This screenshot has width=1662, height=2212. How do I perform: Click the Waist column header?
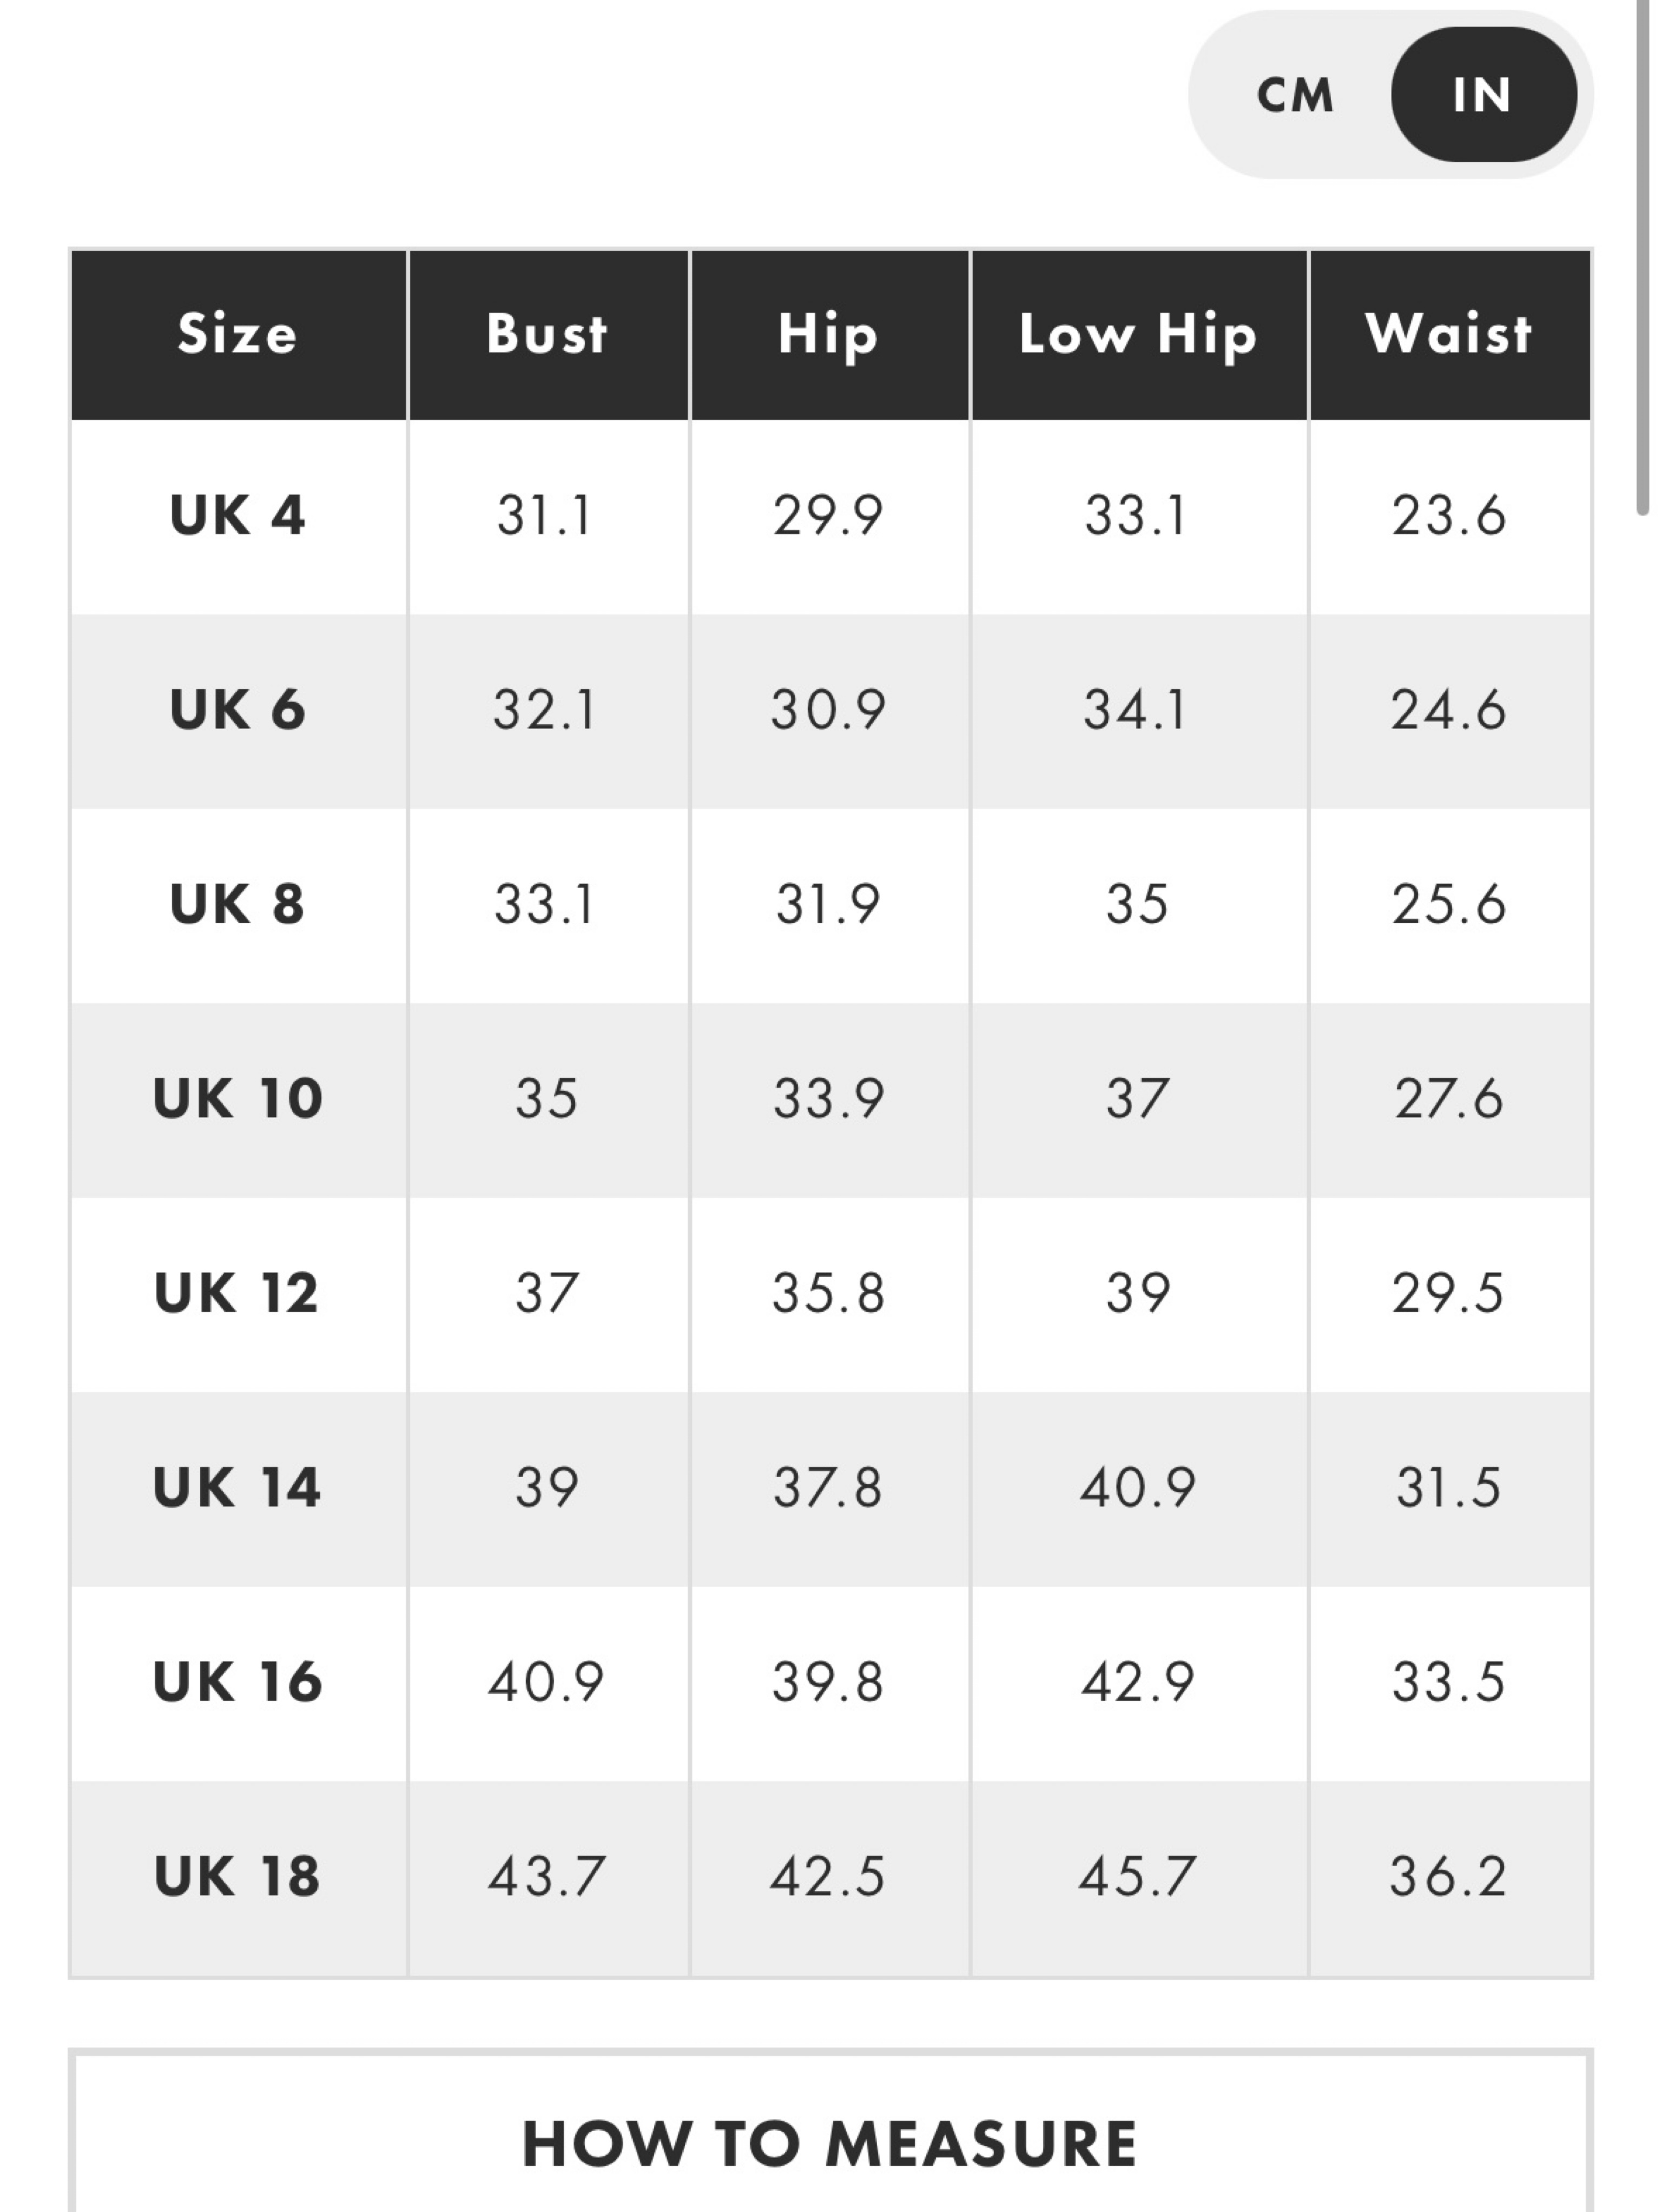coord(1450,334)
